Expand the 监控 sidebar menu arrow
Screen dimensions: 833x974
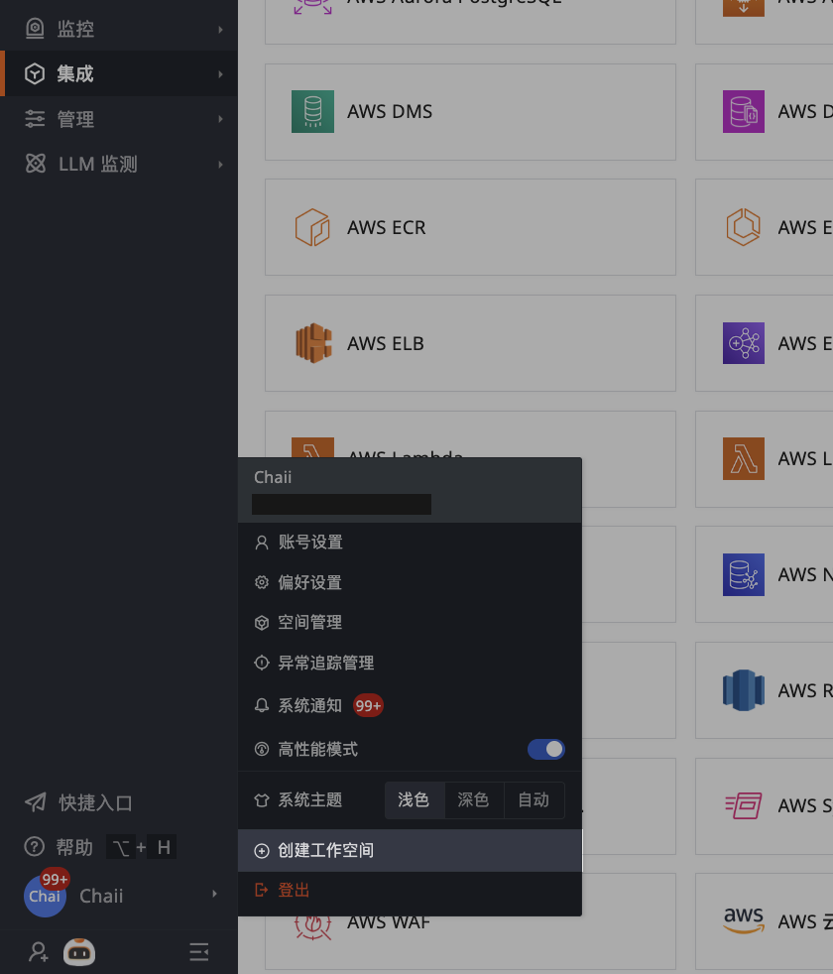pyautogui.click(x=220, y=30)
